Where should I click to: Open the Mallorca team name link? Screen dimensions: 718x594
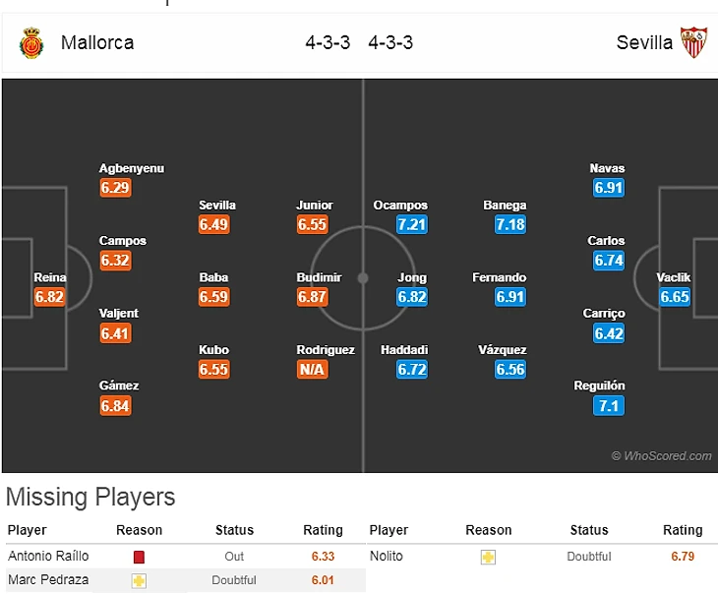click(97, 42)
